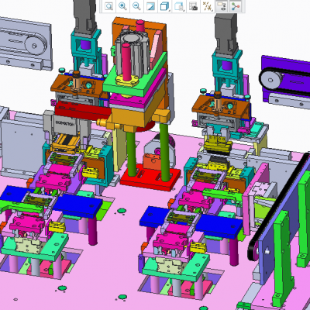
Task: Toggle the colored node tree graph button
Action: 236,6
